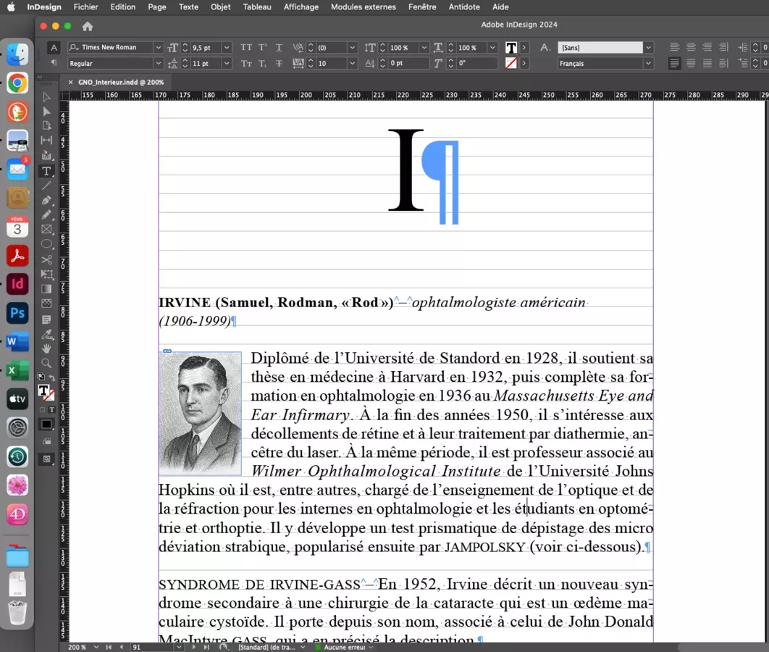The height and width of the screenshot is (652, 769).
Task: Open the Affichage menu
Action: tap(301, 7)
